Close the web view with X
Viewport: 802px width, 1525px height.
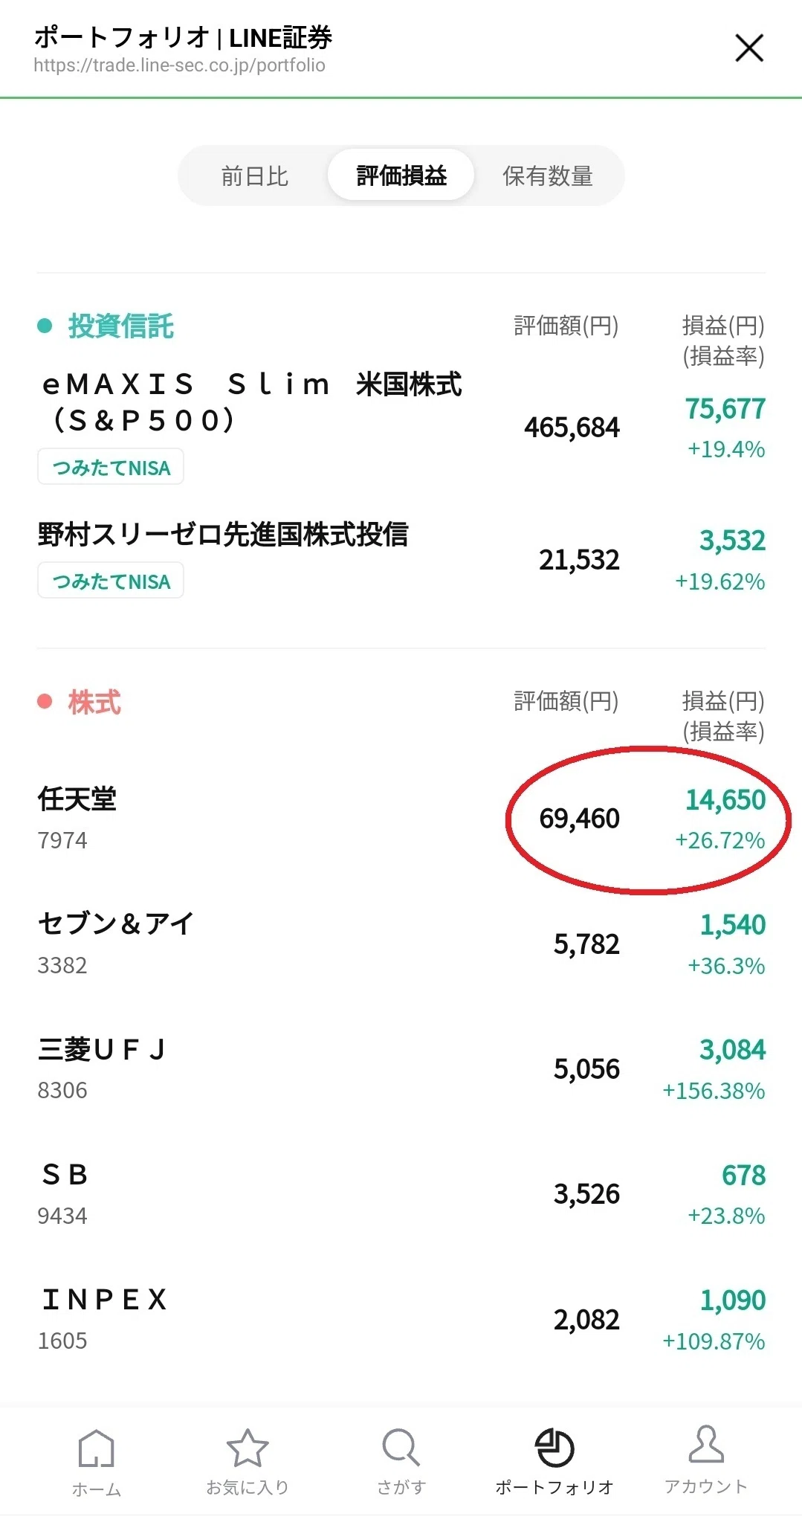pyautogui.click(x=749, y=48)
